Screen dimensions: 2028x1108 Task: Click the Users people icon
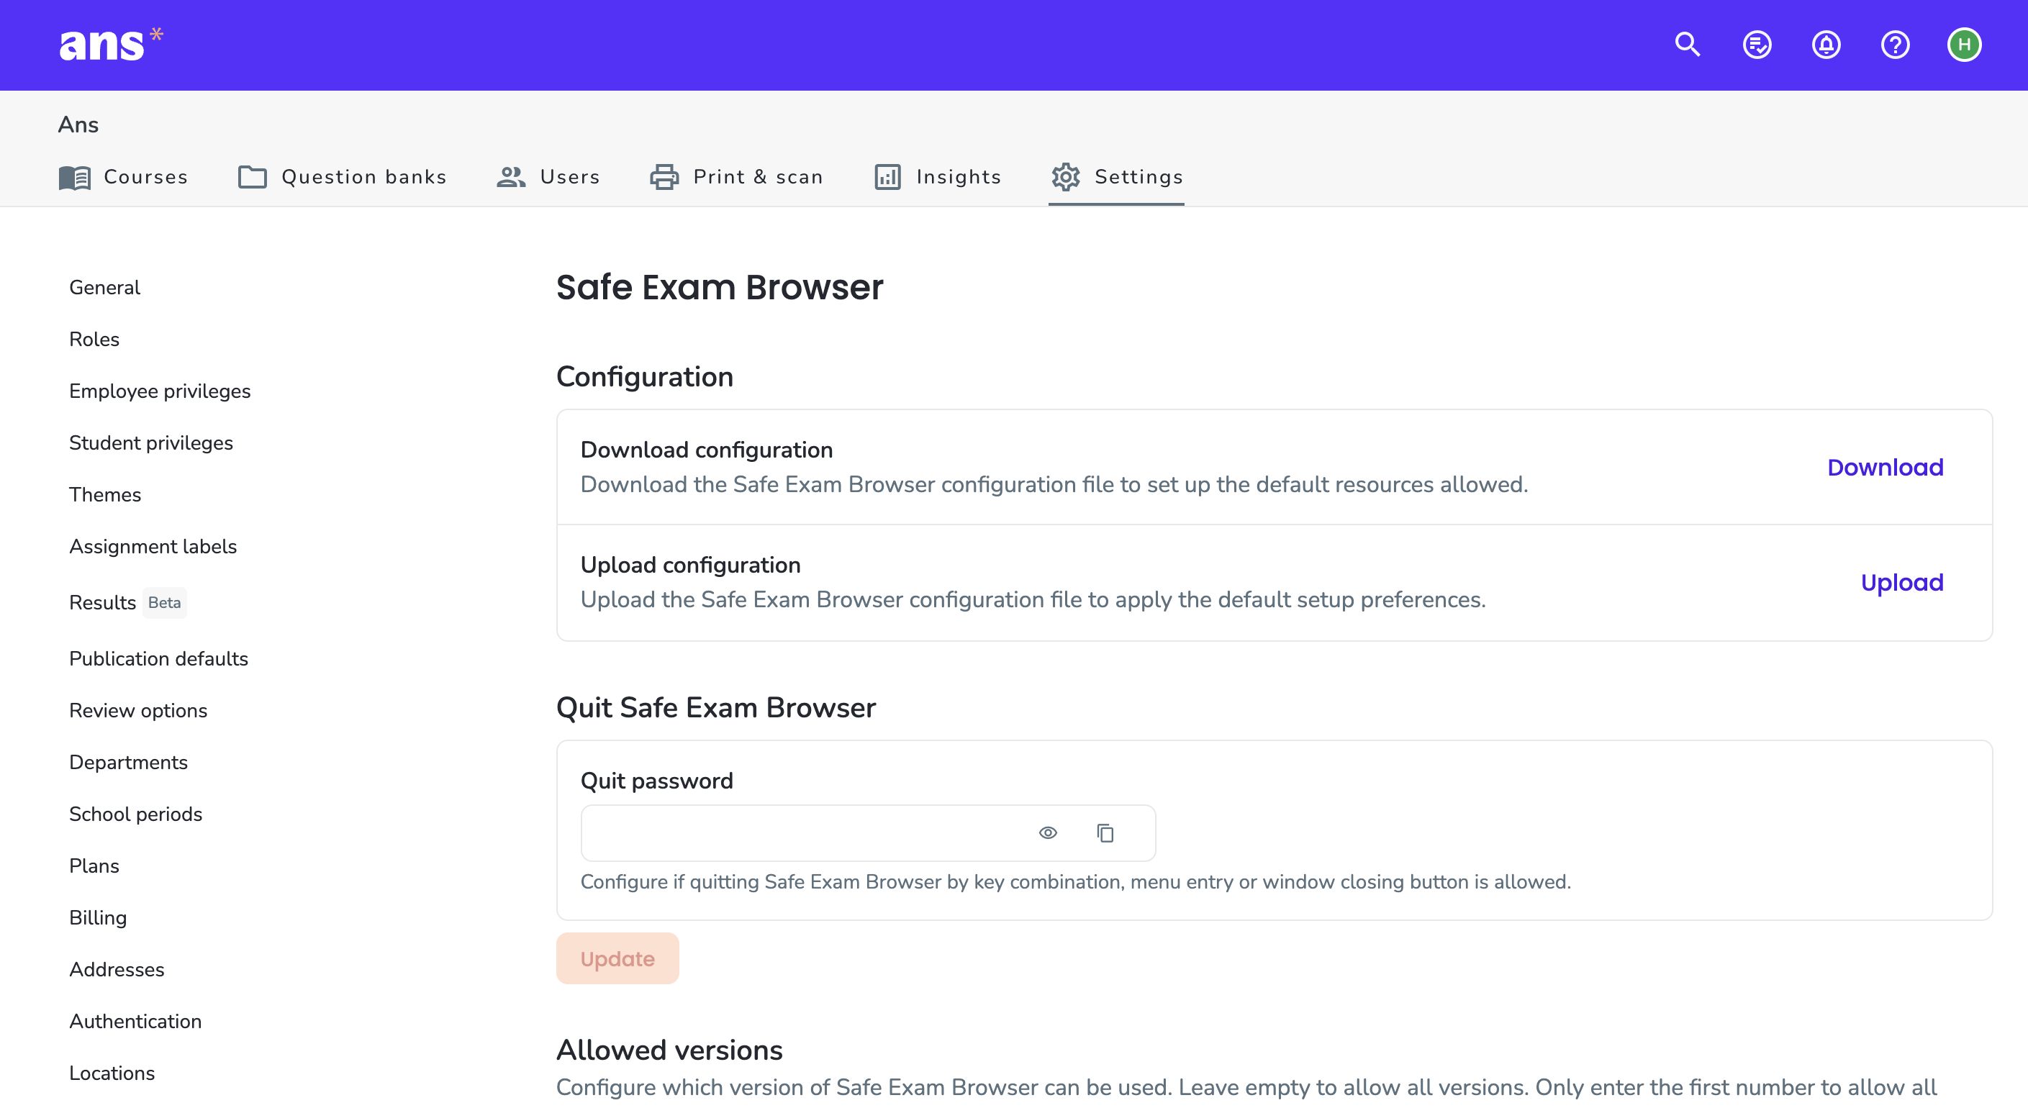[x=511, y=177]
